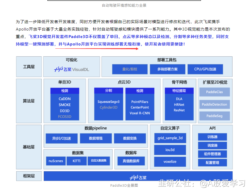
Task: Click the CaDDN model name
Action: pos(65,99)
